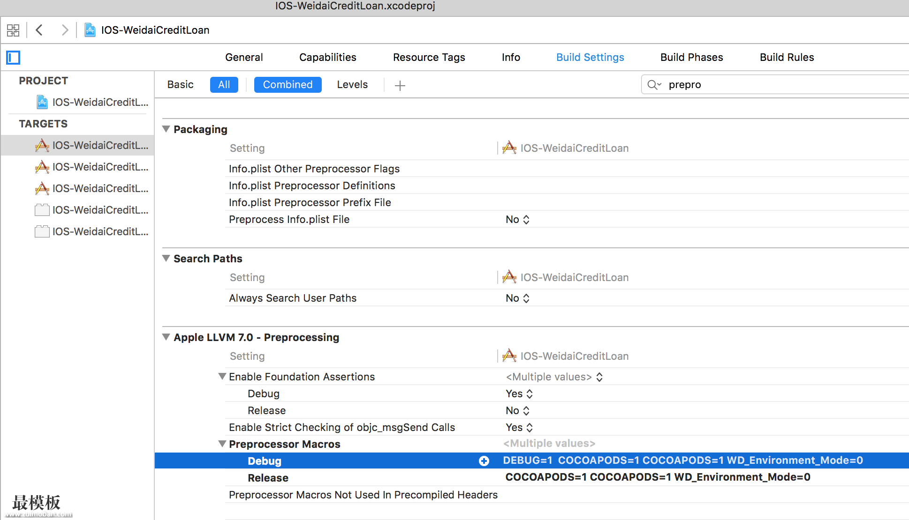
Task: Change Foundation Assertions Release value No
Action: click(518, 411)
